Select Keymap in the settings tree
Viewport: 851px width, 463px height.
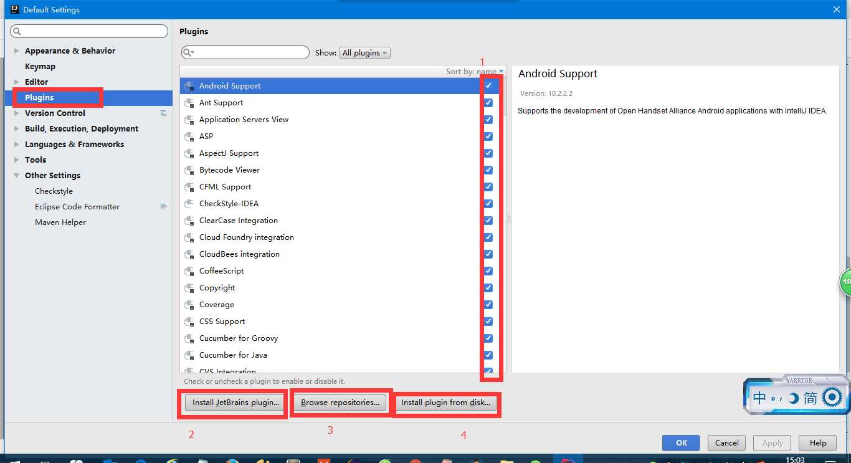tap(40, 67)
